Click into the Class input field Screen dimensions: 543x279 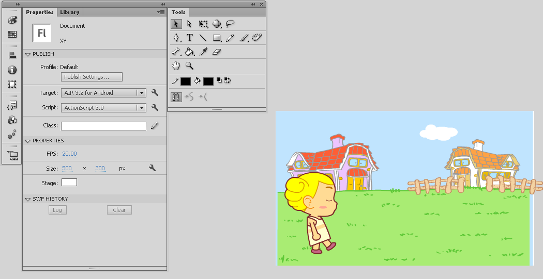103,126
